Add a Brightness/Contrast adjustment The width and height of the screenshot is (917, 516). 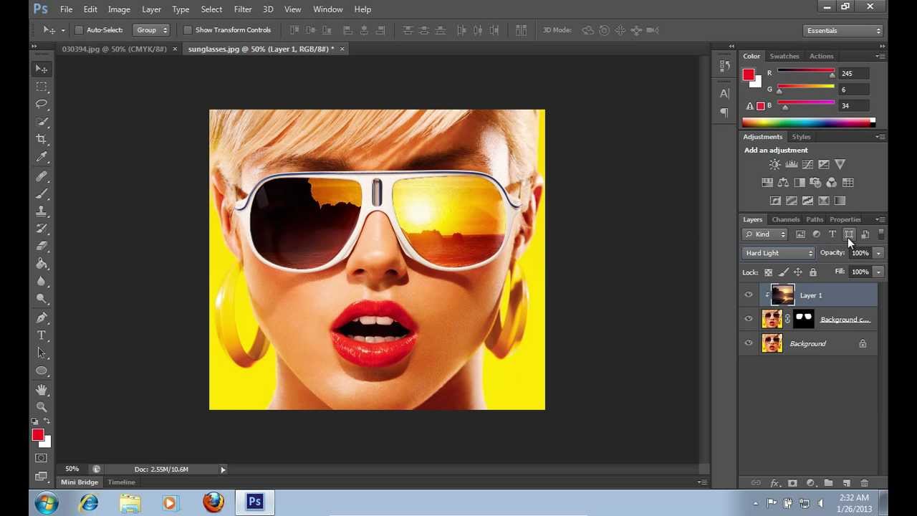[x=775, y=165]
